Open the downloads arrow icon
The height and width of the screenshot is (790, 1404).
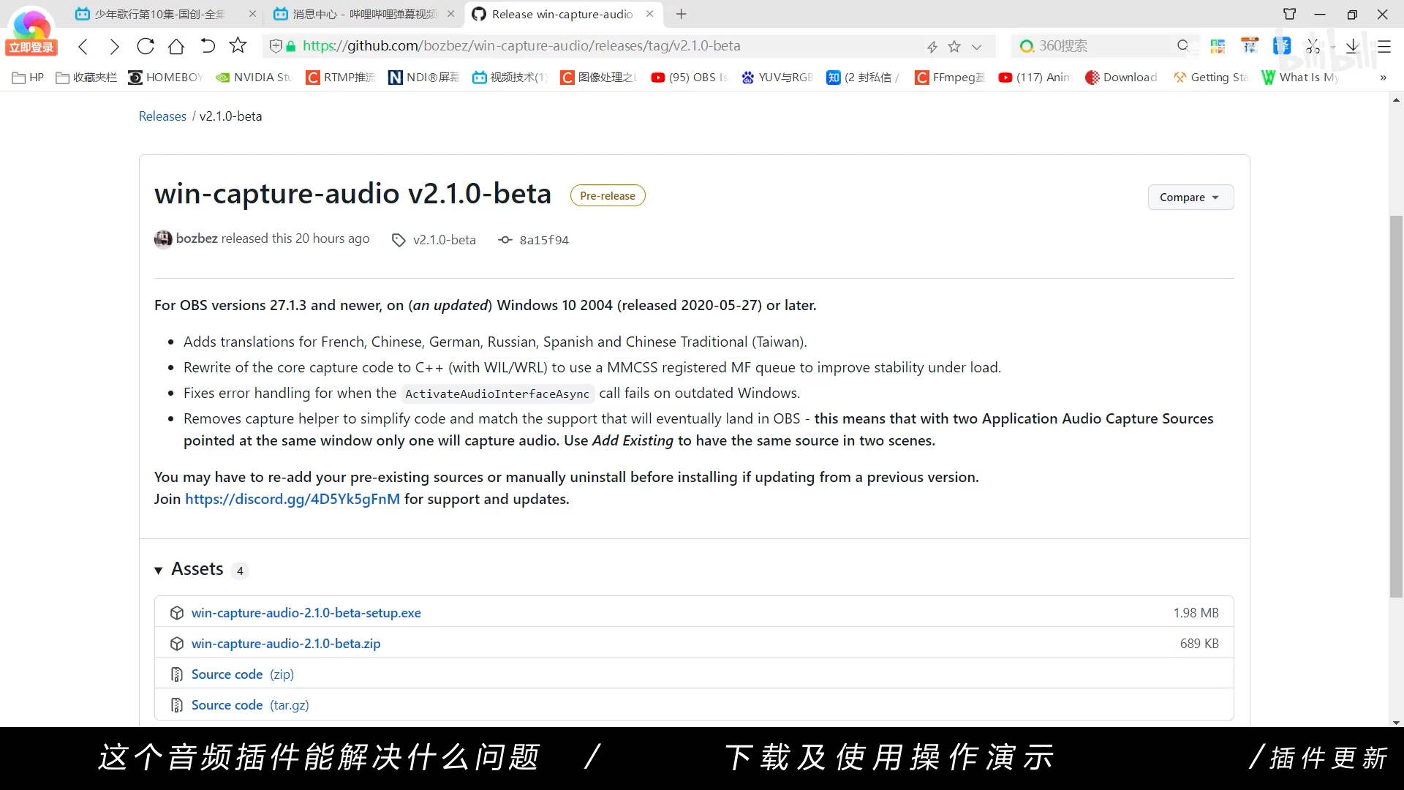point(1352,46)
